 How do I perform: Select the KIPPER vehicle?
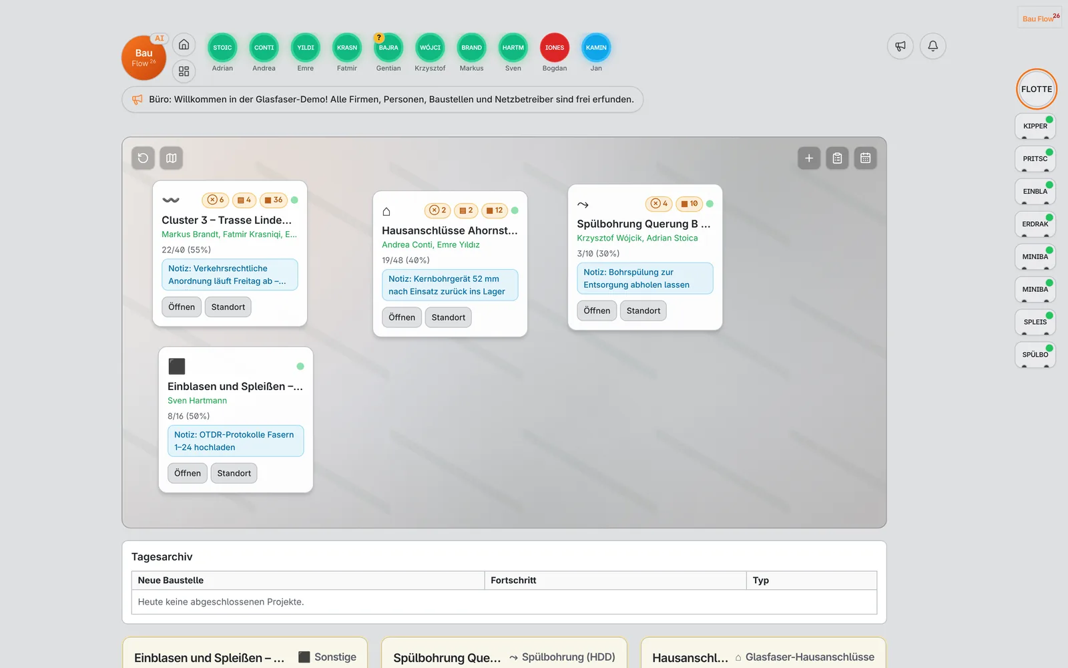(1035, 126)
